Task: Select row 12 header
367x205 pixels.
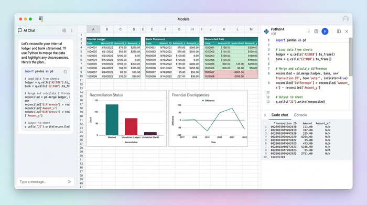Action: pos(81,84)
